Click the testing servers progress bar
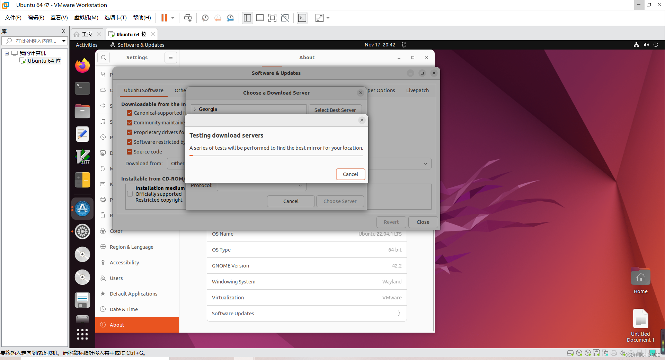Viewport: 665px width, 360px height. [276, 156]
